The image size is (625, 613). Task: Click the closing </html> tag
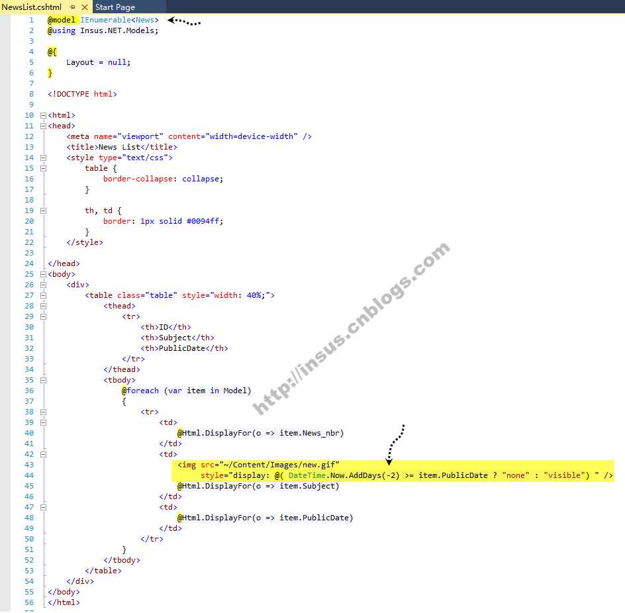point(64,602)
